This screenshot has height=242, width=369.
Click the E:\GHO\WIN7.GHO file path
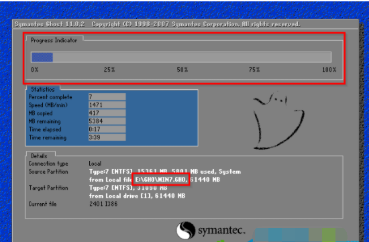point(161,180)
